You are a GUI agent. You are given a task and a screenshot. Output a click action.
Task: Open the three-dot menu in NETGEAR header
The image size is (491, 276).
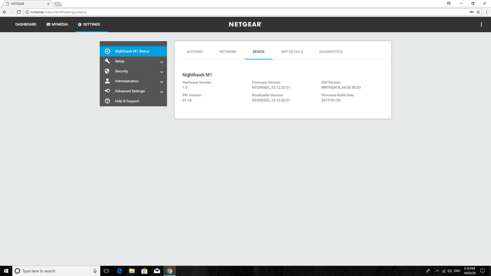click(x=481, y=25)
